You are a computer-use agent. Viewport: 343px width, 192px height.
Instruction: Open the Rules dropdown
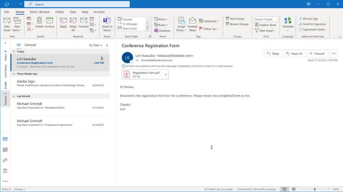point(161,25)
